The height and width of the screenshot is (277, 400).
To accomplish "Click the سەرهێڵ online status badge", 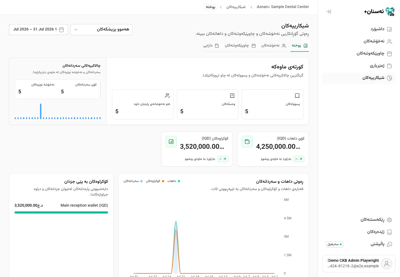I will click(335, 244).
